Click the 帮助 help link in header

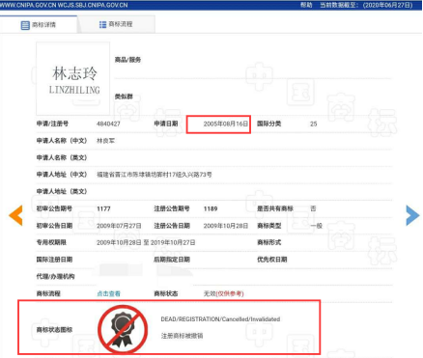tap(306, 5)
